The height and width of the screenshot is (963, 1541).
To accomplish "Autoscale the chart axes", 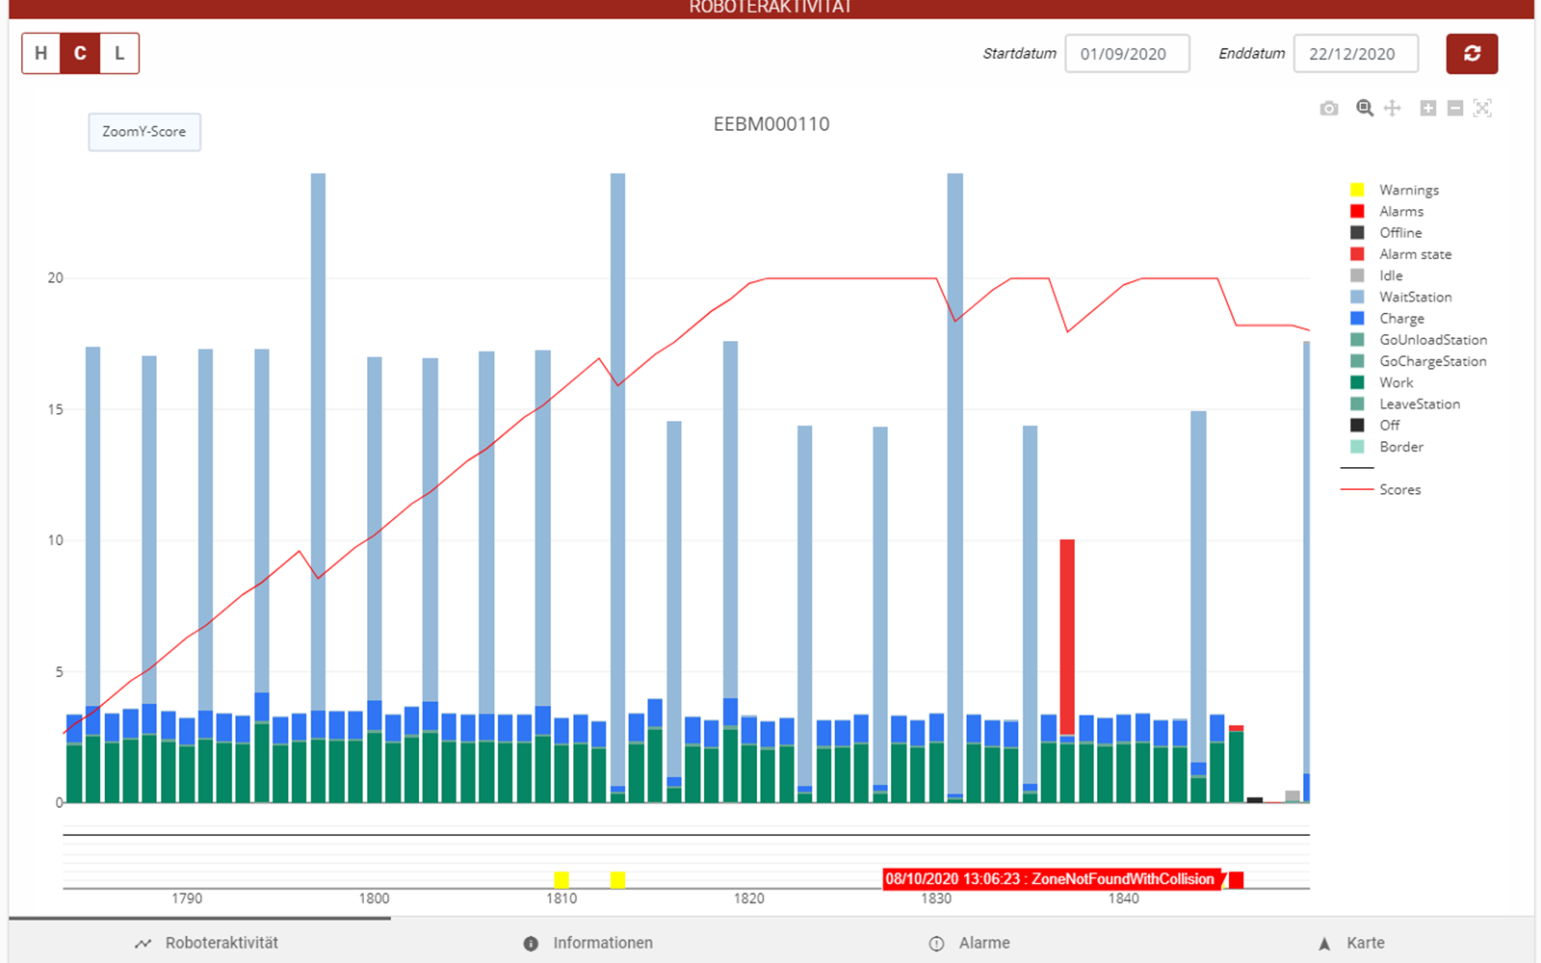I will 1482,108.
